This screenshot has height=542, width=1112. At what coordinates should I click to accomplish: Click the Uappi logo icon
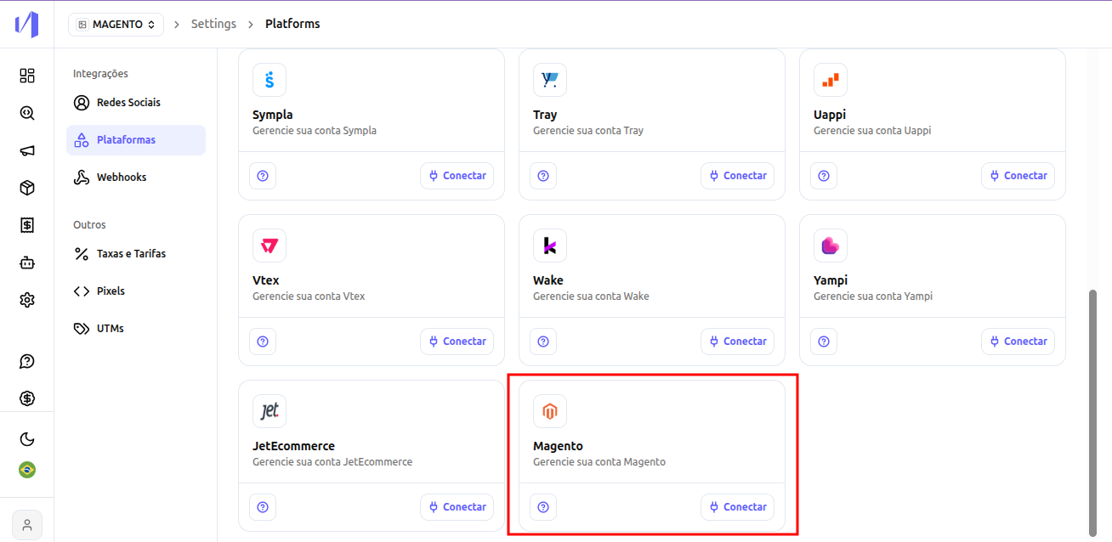(831, 80)
